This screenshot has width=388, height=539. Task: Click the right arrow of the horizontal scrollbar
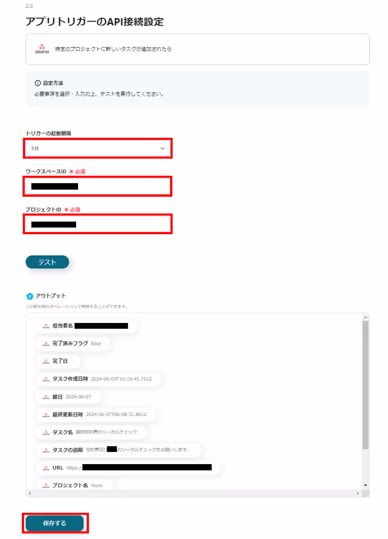358,493
